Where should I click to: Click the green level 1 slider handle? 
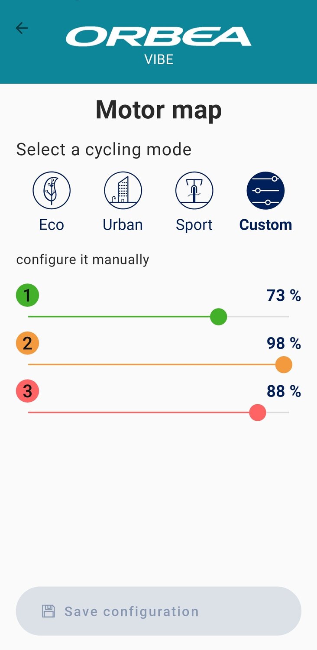[x=219, y=317]
